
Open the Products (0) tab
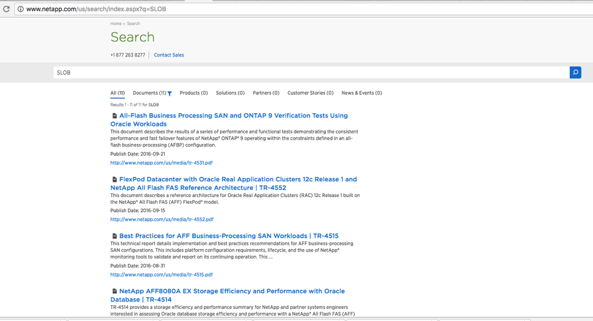[x=193, y=93]
